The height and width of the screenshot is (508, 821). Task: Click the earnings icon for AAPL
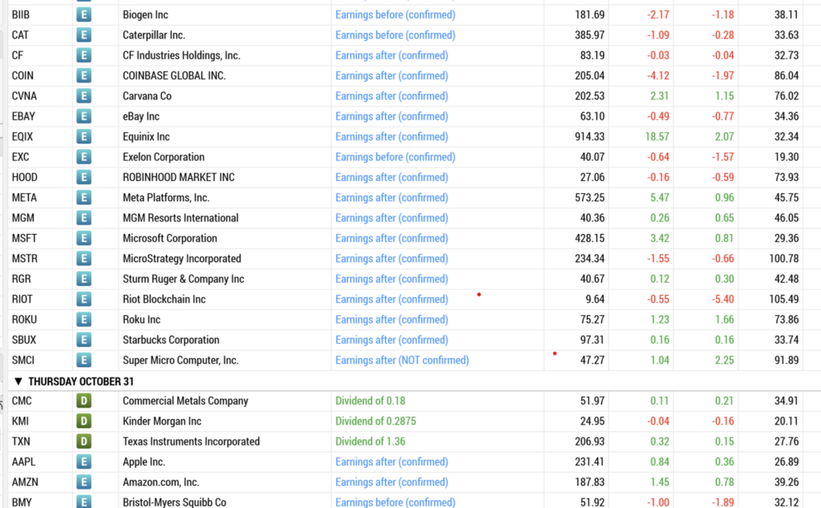click(x=83, y=462)
